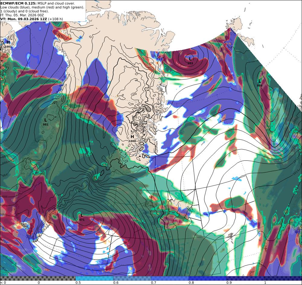Click the 'ECMWF/ECM 0.125:' title text
Viewport: 302px width, 285px height.
coord(18,3)
